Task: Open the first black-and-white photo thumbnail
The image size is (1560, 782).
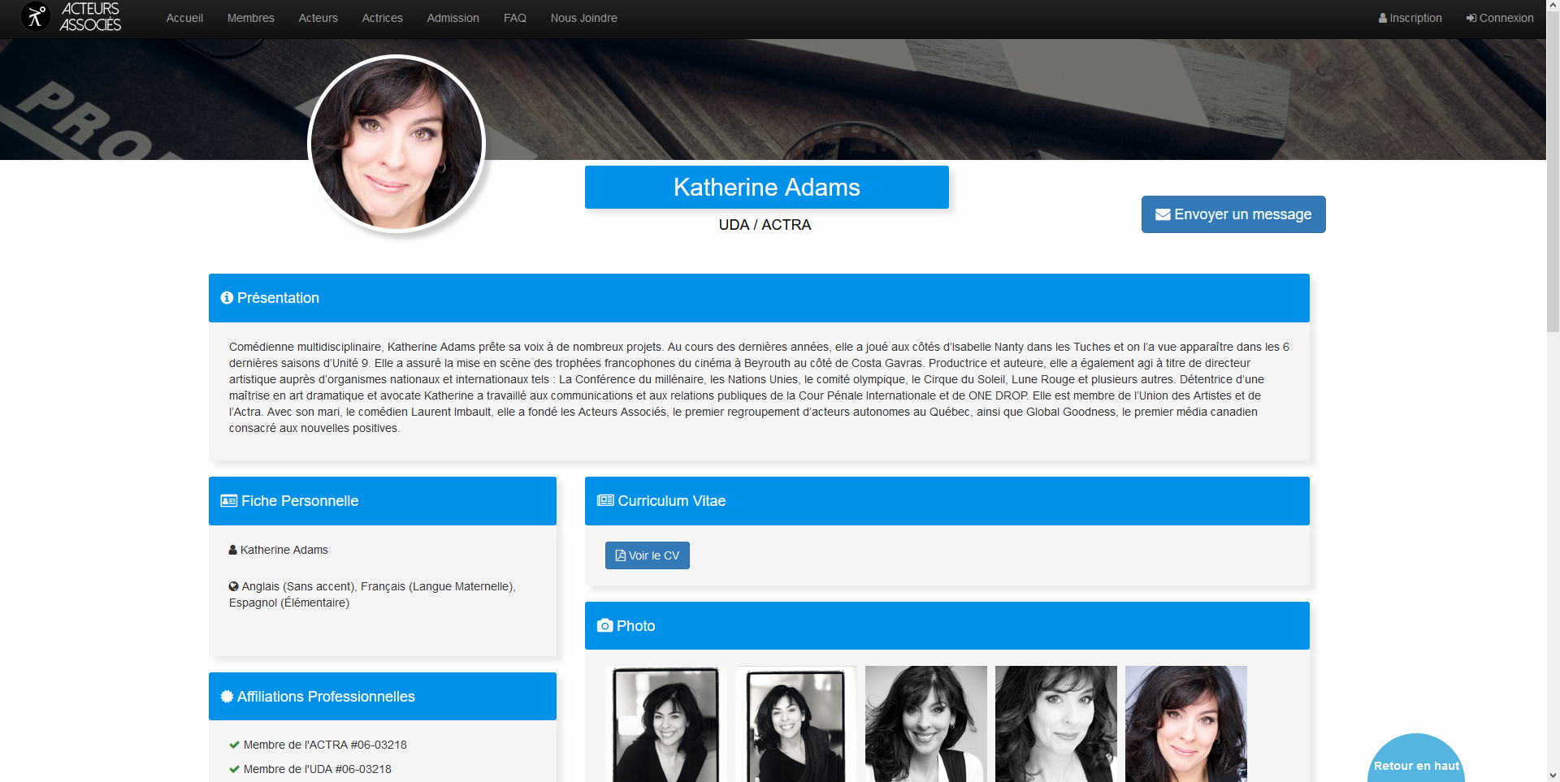Action: (665, 724)
